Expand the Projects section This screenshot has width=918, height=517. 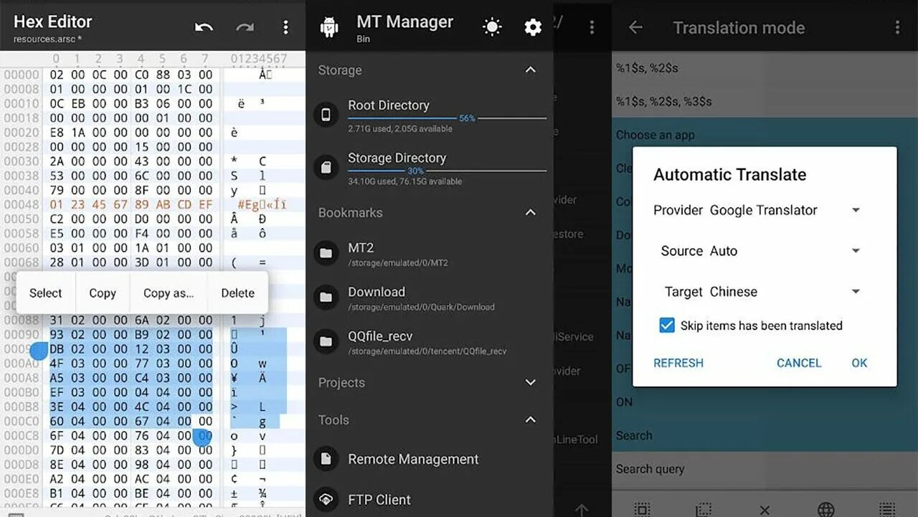click(x=531, y=382)
